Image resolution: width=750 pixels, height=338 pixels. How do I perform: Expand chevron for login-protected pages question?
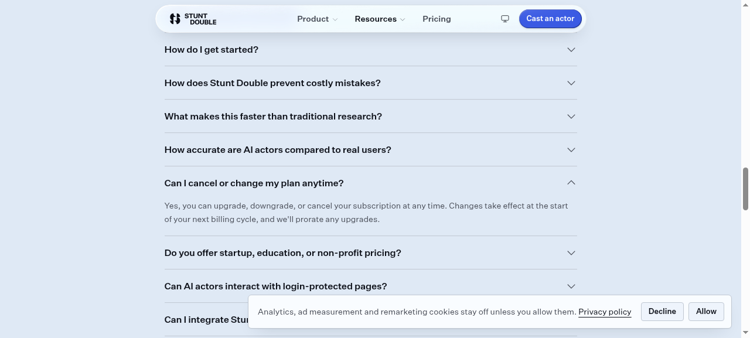[x=571, y=286]
